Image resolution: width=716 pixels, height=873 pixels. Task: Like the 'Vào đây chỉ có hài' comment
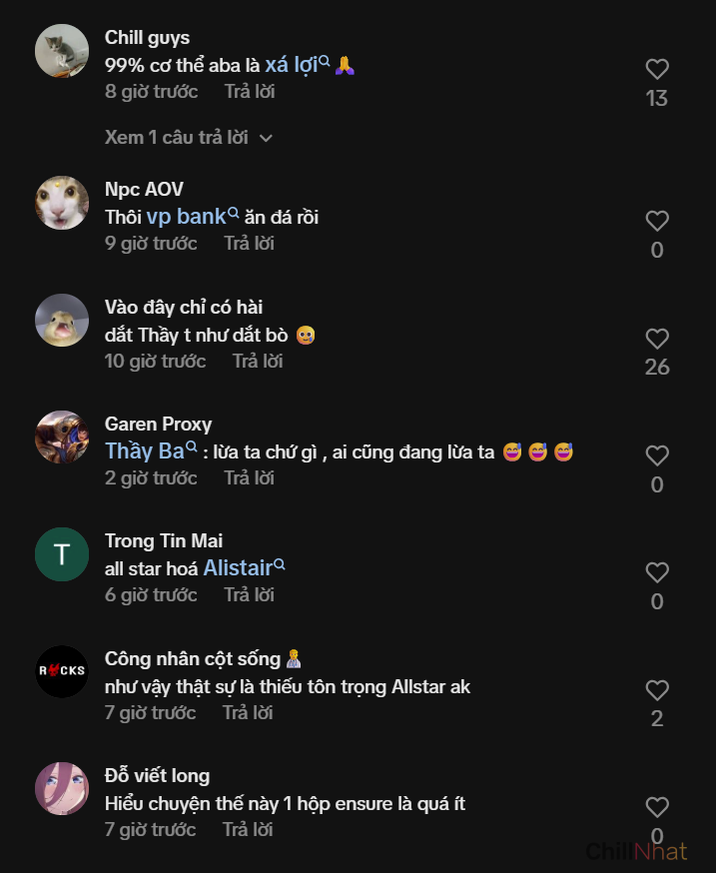pos(656,339)
